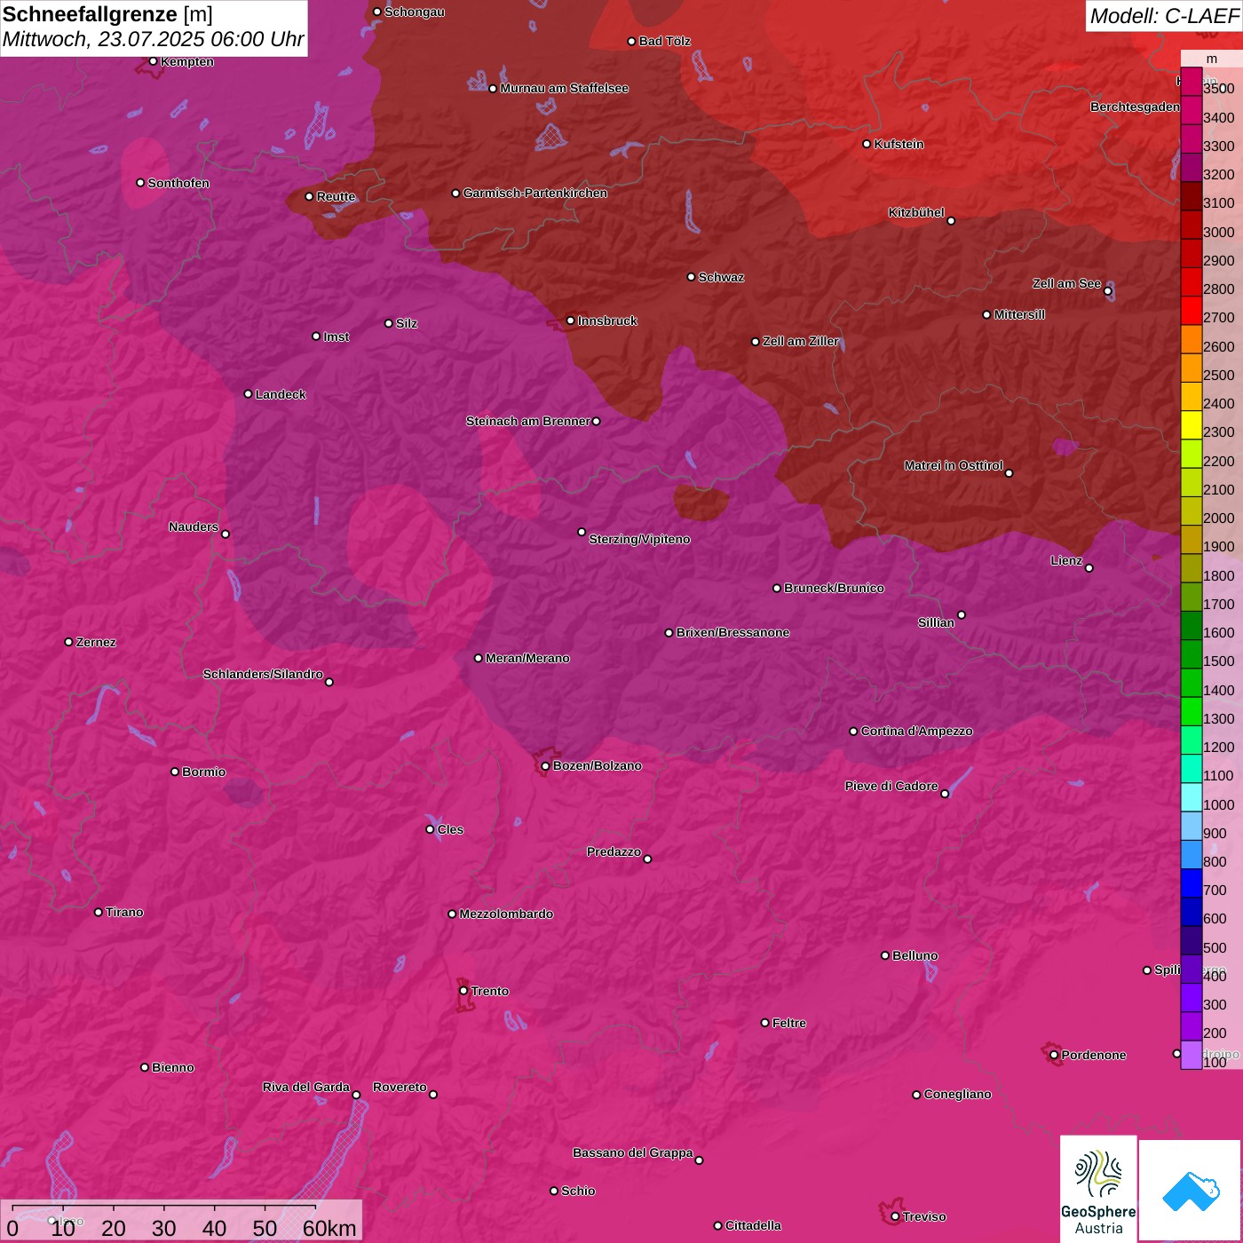Viewport: 1243px width, 1243px height.
Task: Click the Matrei in Osttirol label
Action: click(954, 465)
